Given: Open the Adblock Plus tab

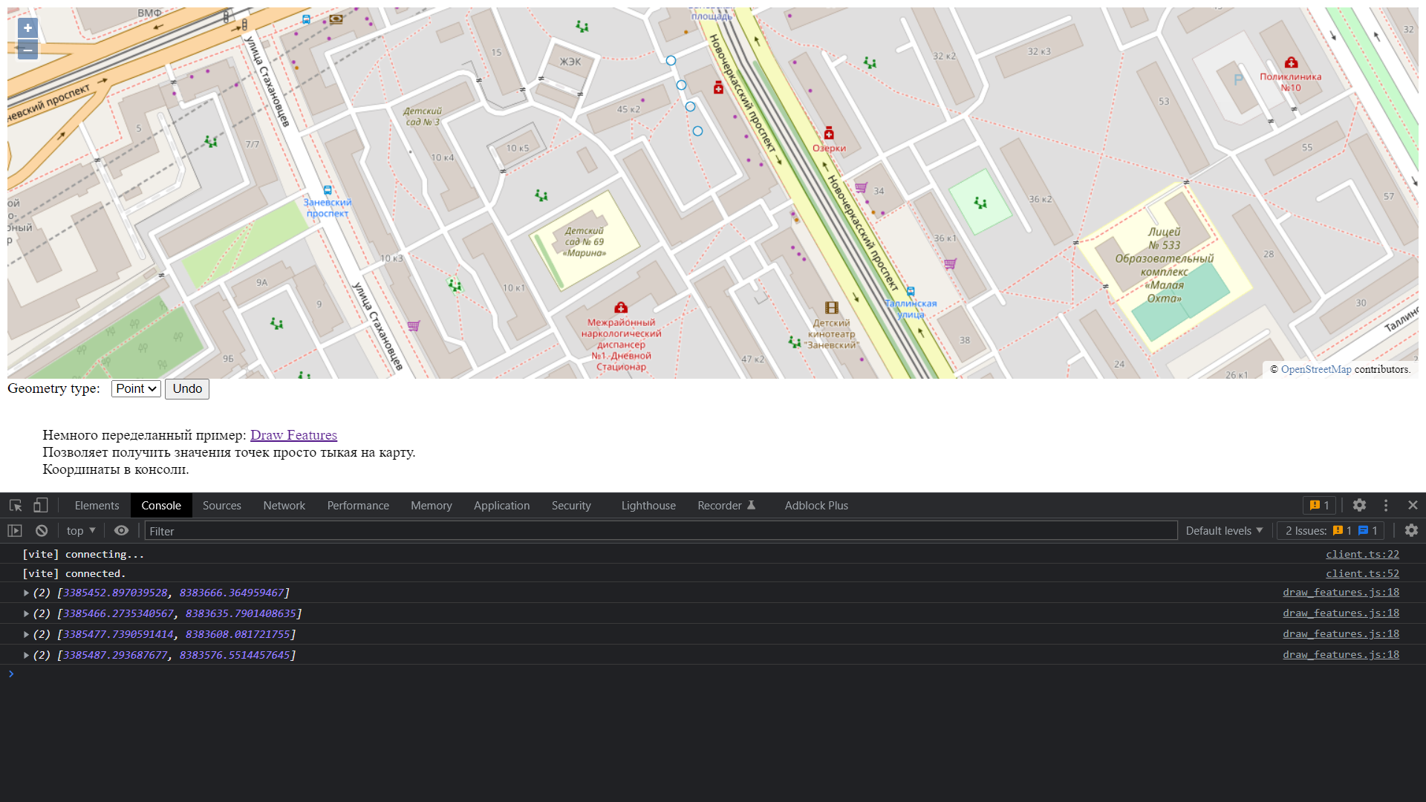Looking at the screenshot, I should tap(816, 505).
